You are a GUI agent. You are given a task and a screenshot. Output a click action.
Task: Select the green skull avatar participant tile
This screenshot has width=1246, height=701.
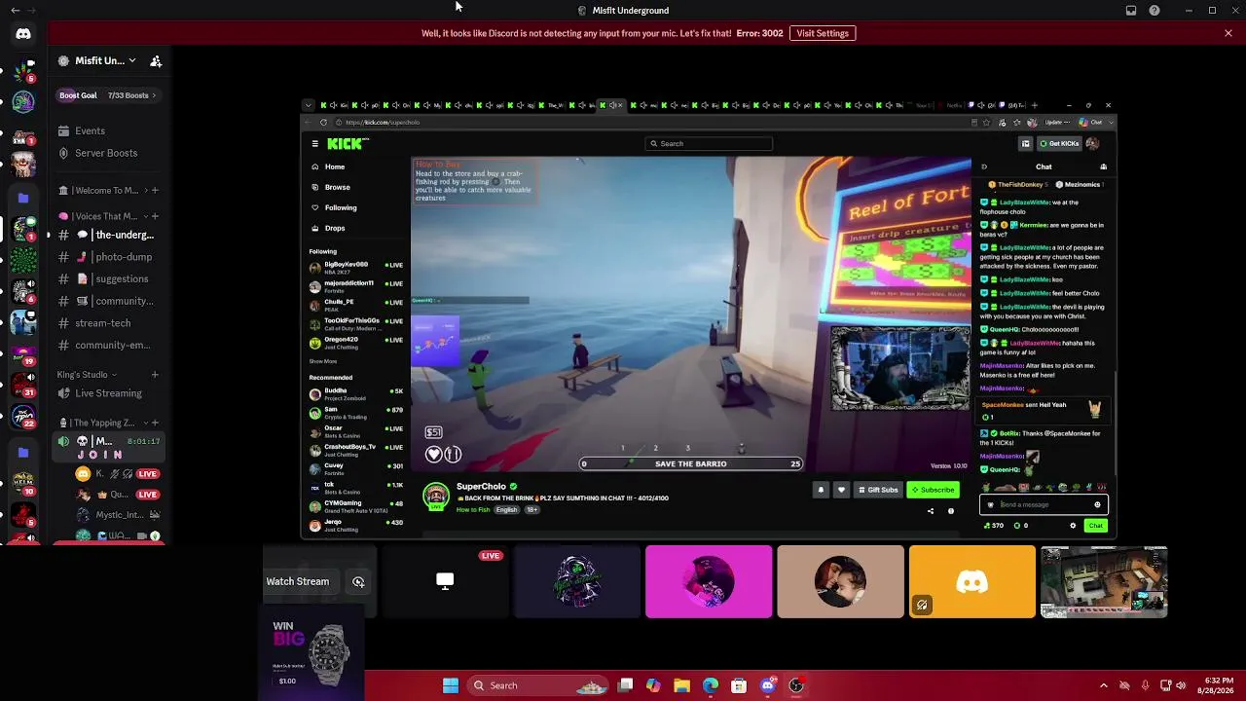click(577, 581)
